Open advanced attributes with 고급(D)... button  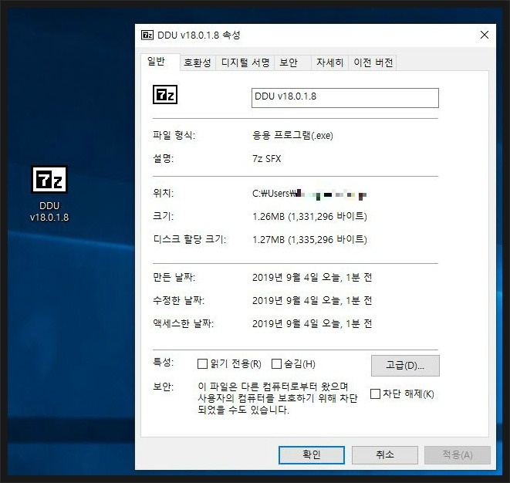pos(405,366)
